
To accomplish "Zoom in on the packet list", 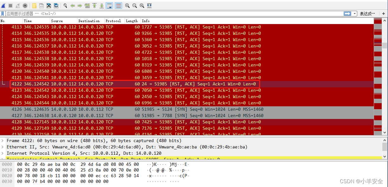I will [127, 5].
